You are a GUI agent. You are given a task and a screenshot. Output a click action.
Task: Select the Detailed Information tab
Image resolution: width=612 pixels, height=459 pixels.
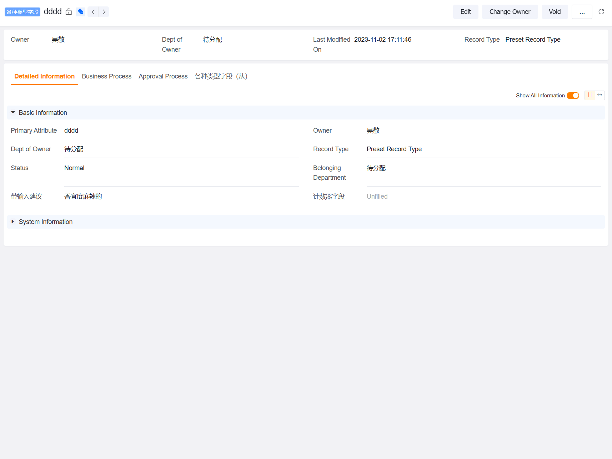pyautogui.click(x=44, y=76)
